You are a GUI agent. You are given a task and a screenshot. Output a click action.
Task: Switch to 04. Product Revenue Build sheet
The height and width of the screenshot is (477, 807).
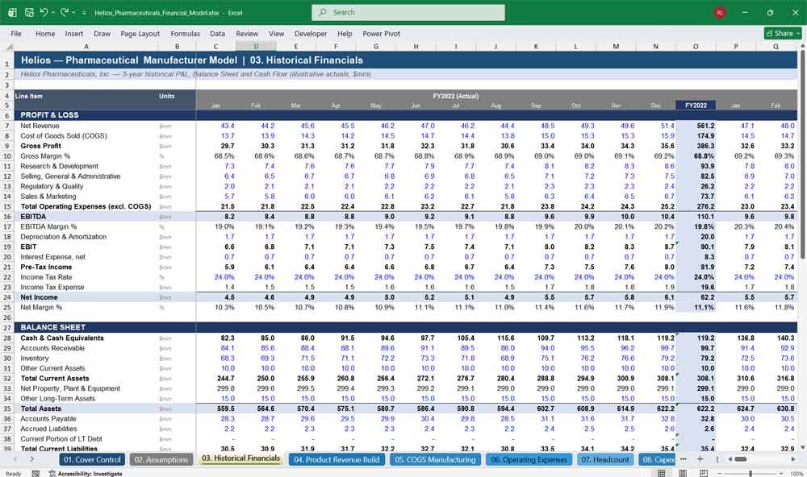coord(337,459)
